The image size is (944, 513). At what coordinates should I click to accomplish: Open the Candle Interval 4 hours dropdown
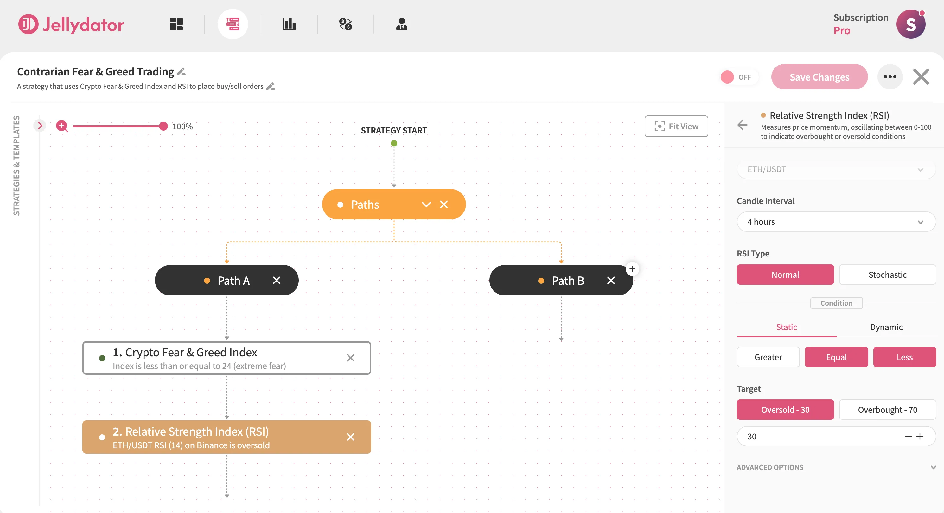(836, 222)
